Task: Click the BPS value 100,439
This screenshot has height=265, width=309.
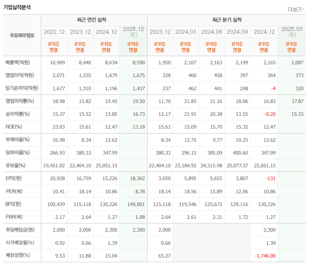Action: click(x=56, y=204)
